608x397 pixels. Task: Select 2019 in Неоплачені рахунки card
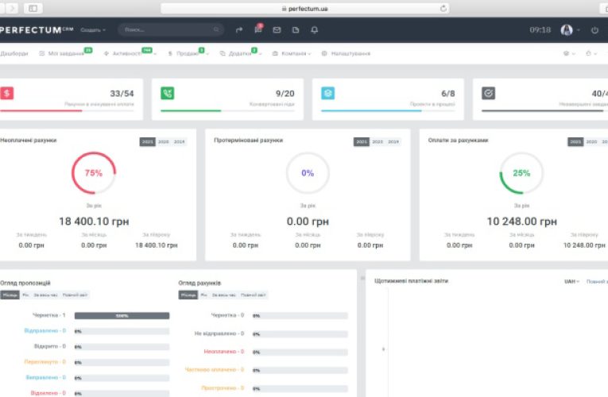[179, 142]
